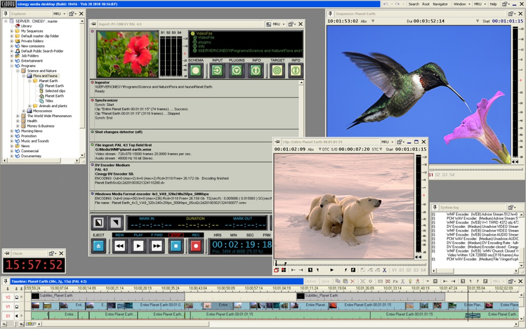The width and height of the screenshot is (526, 329).
Task: Click the Search button in the top bar
Action: [x=414, y=4]
